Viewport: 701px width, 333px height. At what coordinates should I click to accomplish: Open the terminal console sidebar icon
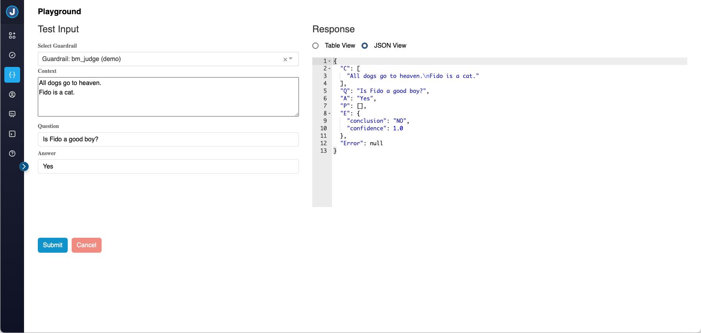click(x=12, y=134)
